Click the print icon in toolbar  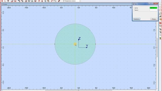(26, 1)
